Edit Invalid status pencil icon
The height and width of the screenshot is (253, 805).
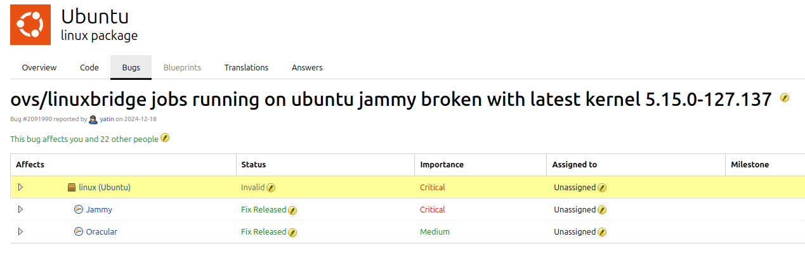[271, 188]
